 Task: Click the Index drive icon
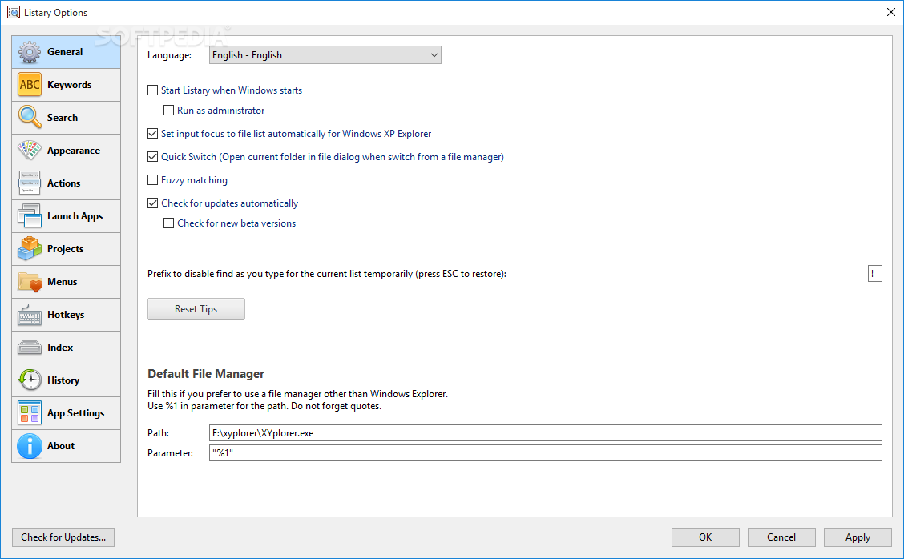(x=30, y=348)
